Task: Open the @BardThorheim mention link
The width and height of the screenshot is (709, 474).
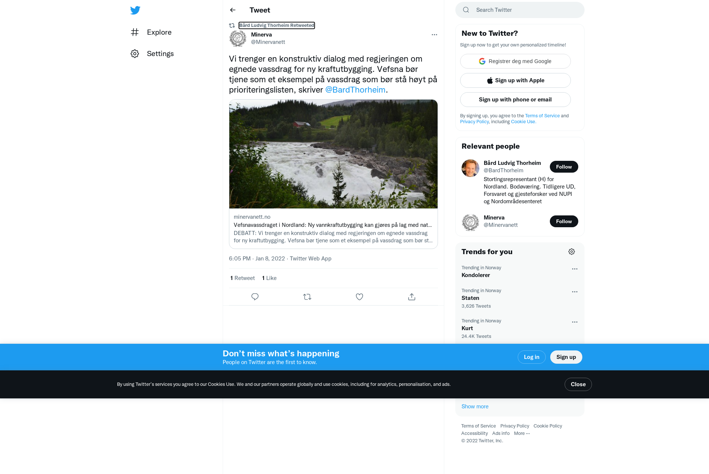Action: click(355, 90)
